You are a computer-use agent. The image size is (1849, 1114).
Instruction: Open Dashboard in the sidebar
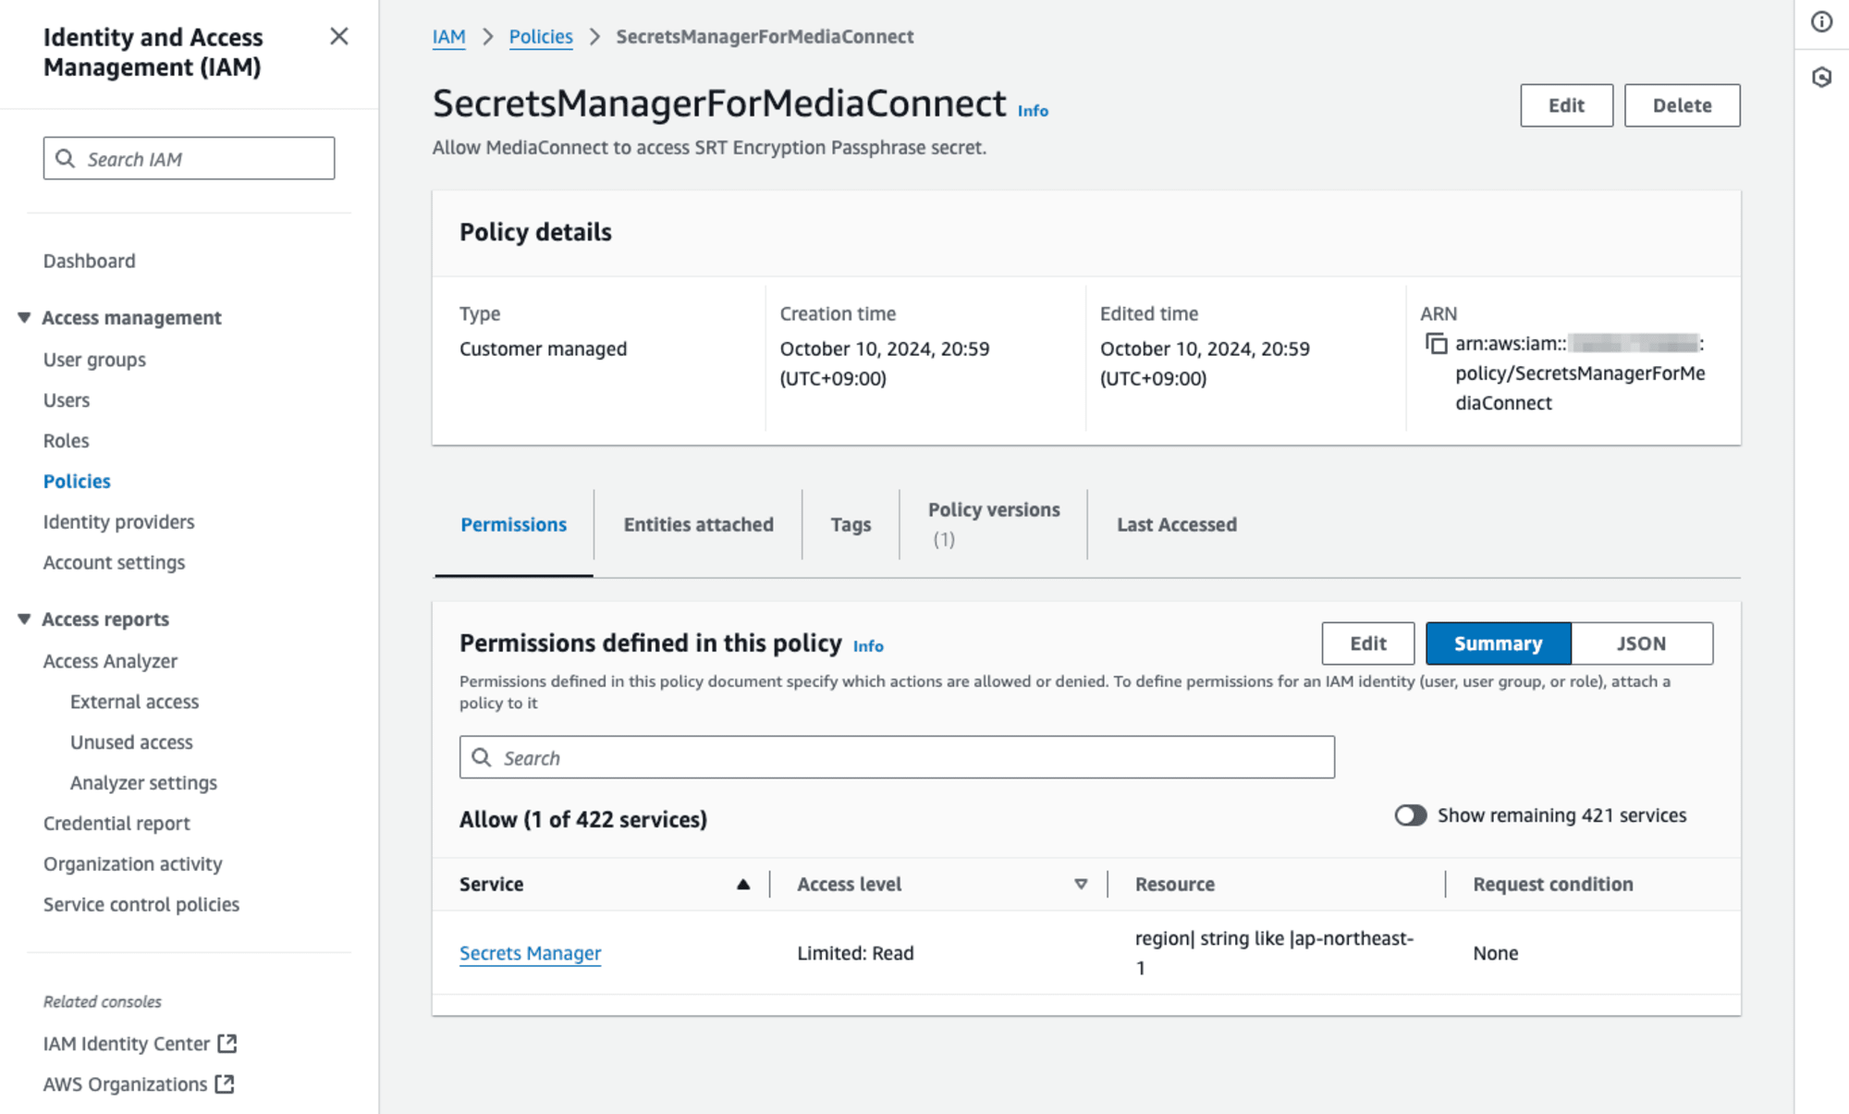coord(89,261)
